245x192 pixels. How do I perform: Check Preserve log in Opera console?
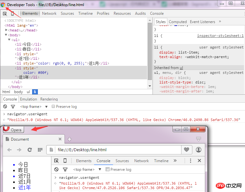click(108, 169)
